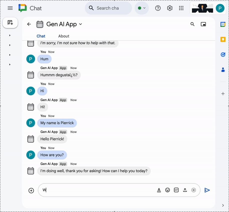The width and height of the screenshot is (229, 212).
Task: Click the send message arrow
Action: (x=207, y=190)
